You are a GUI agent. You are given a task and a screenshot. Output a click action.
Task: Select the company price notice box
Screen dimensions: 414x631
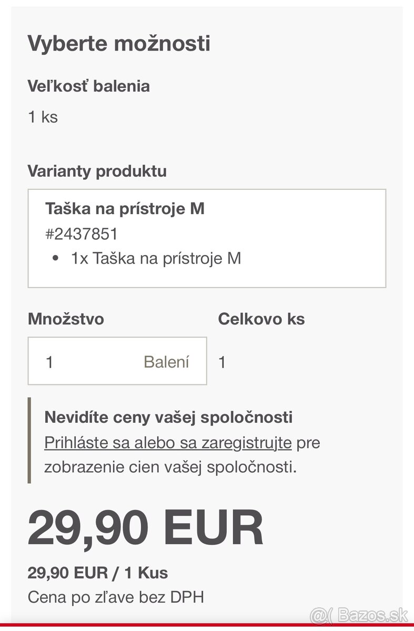pos(174,442)
